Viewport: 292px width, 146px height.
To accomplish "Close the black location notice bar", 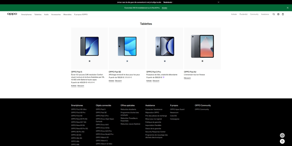I will coord(218,2).
